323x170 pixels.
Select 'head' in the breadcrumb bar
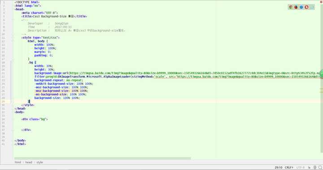[29, 162]
